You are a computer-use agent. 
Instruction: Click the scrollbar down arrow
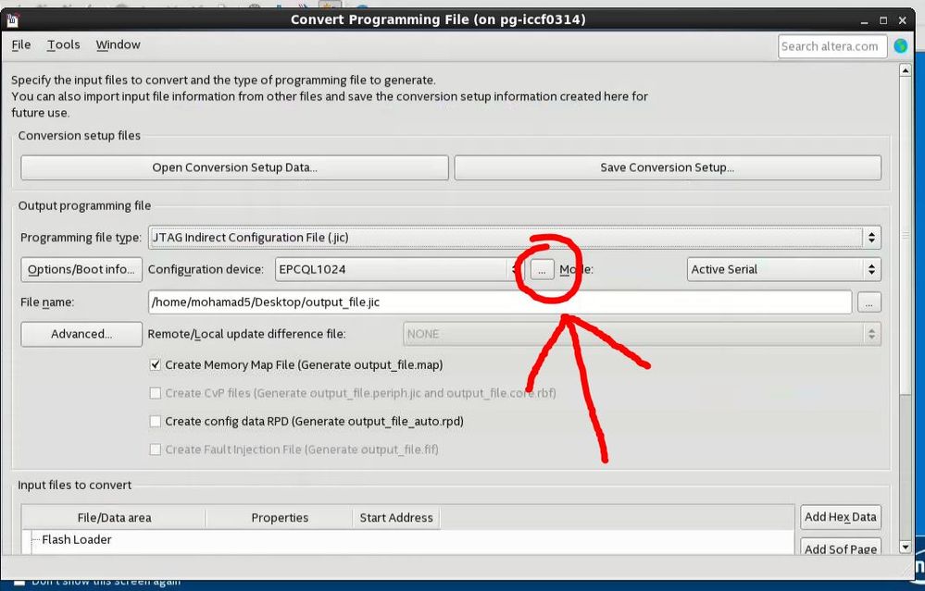(x=906, y=547)
